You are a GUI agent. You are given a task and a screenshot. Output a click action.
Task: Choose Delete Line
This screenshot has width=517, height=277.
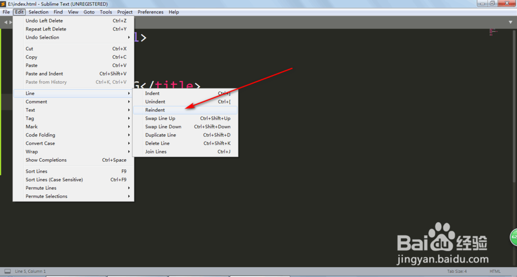[x=185, y=144]
